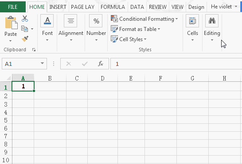Viewport: 242px width, 164px height.
Task: Click into the formula bar input
Action: pos(176,64)
